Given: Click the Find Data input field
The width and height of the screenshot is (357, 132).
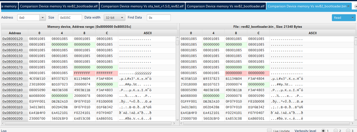Looking at the screenshot, I should click(159, 18).
